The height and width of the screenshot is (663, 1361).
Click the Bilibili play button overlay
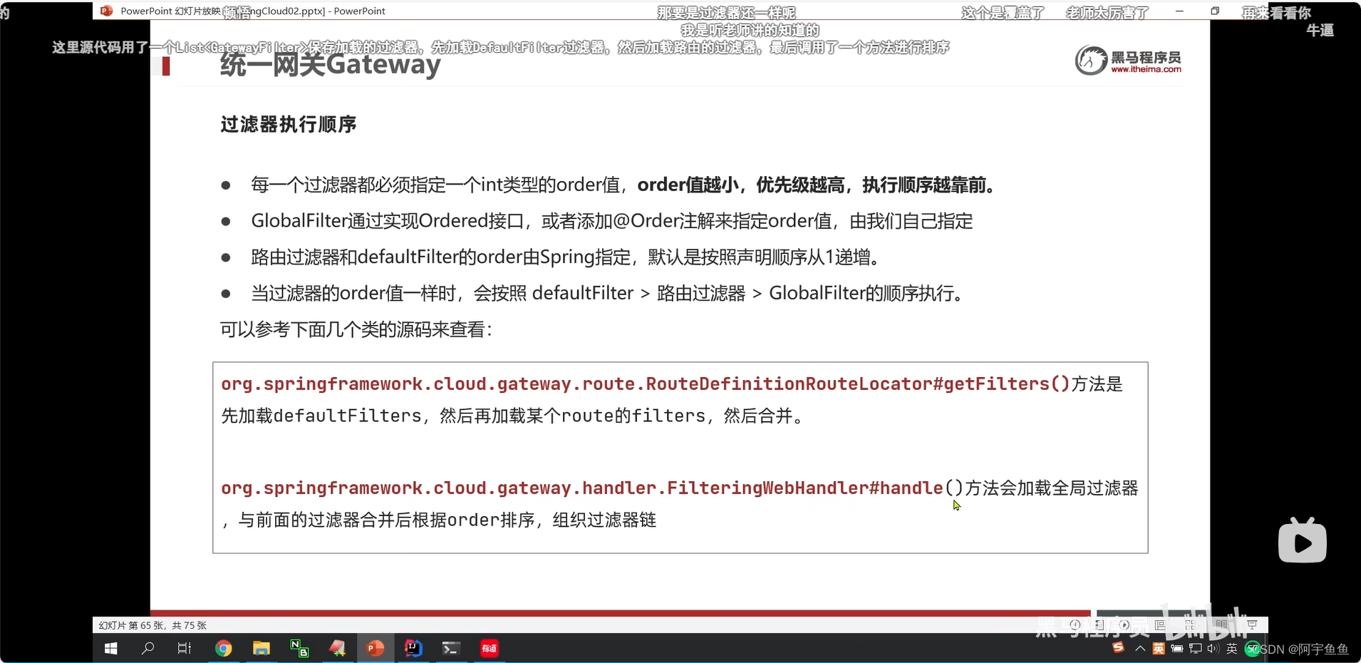(1302, 541)
